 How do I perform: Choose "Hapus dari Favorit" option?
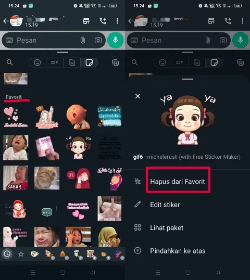(x=178, y=182)
